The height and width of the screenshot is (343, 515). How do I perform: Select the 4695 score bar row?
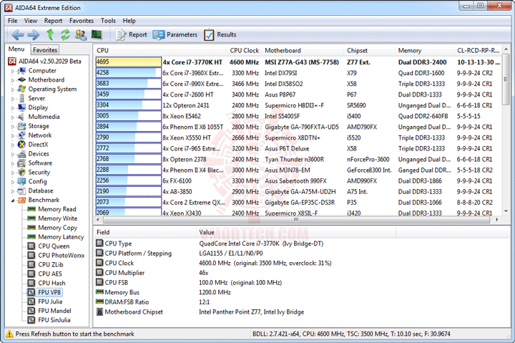[129, 62]
